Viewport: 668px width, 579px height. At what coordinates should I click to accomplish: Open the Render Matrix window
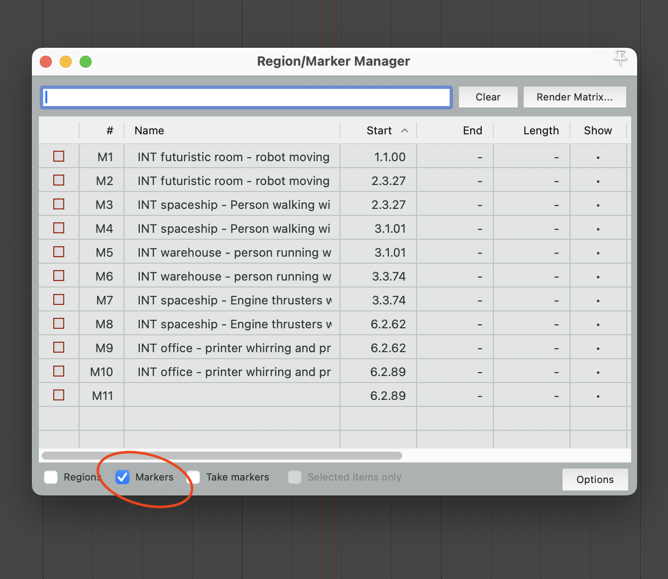click(x=574, y=97)
